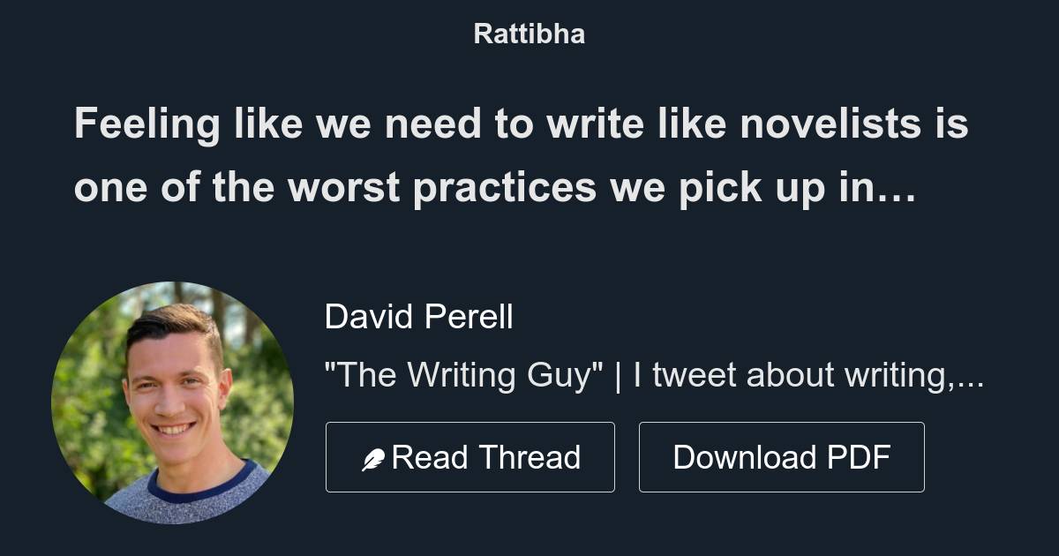1059x556 pixels.
Task: Click the Download PDF button
Action: point(782,456)
